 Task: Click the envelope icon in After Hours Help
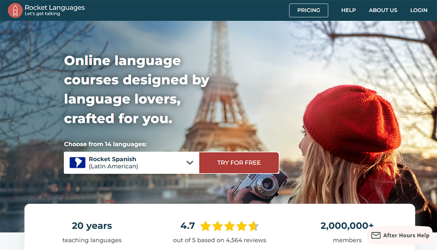[x=376, y=235]
